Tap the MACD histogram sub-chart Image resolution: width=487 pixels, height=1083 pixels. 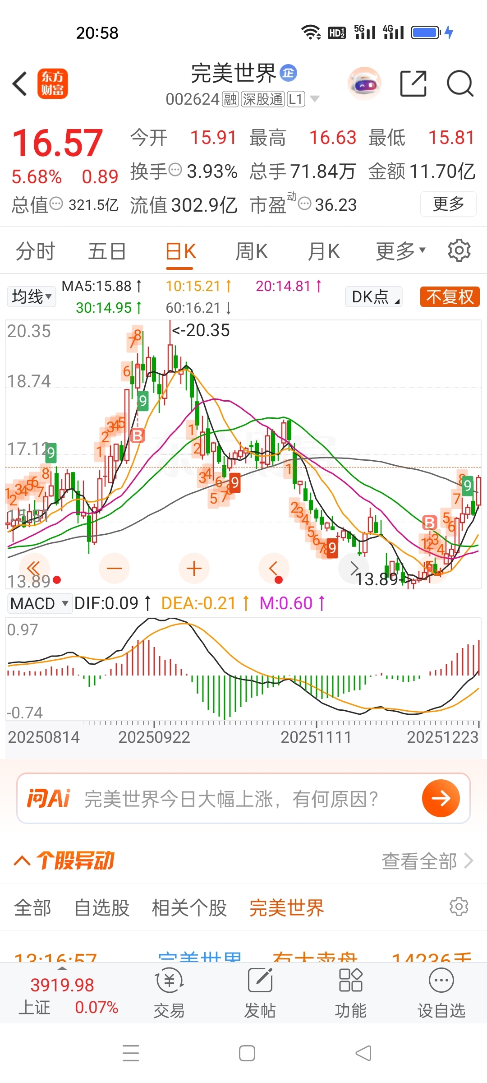(x=243, y=669)
